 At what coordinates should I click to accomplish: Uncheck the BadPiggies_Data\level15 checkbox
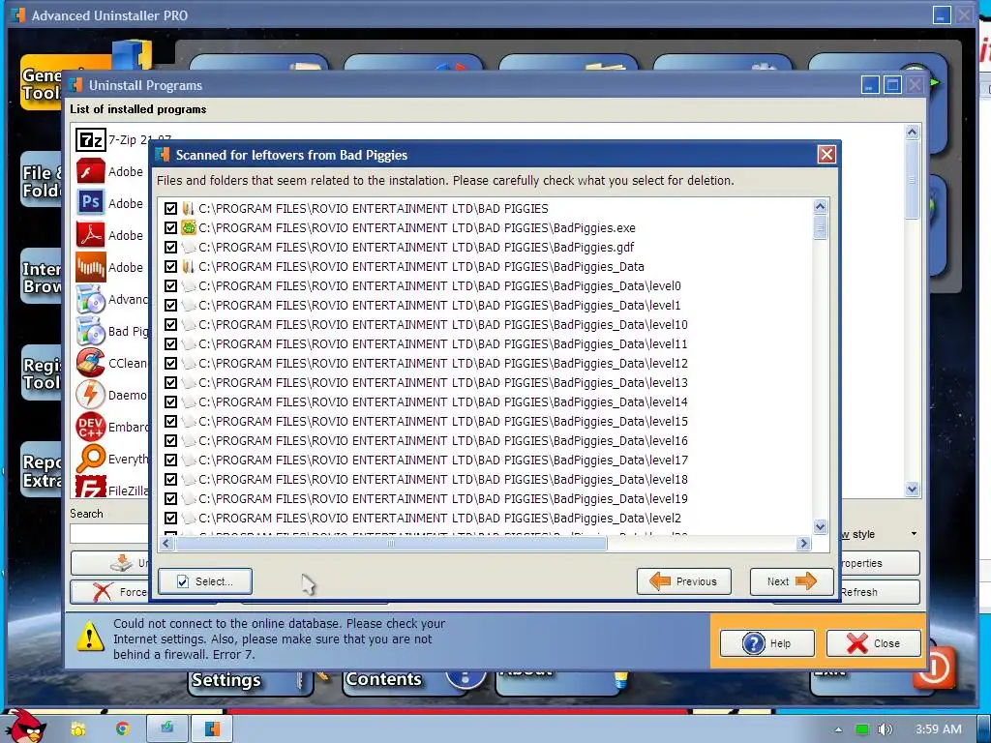tap(170, 421)
